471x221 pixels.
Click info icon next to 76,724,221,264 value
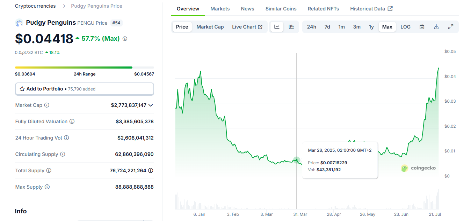(x=151, y=171)
